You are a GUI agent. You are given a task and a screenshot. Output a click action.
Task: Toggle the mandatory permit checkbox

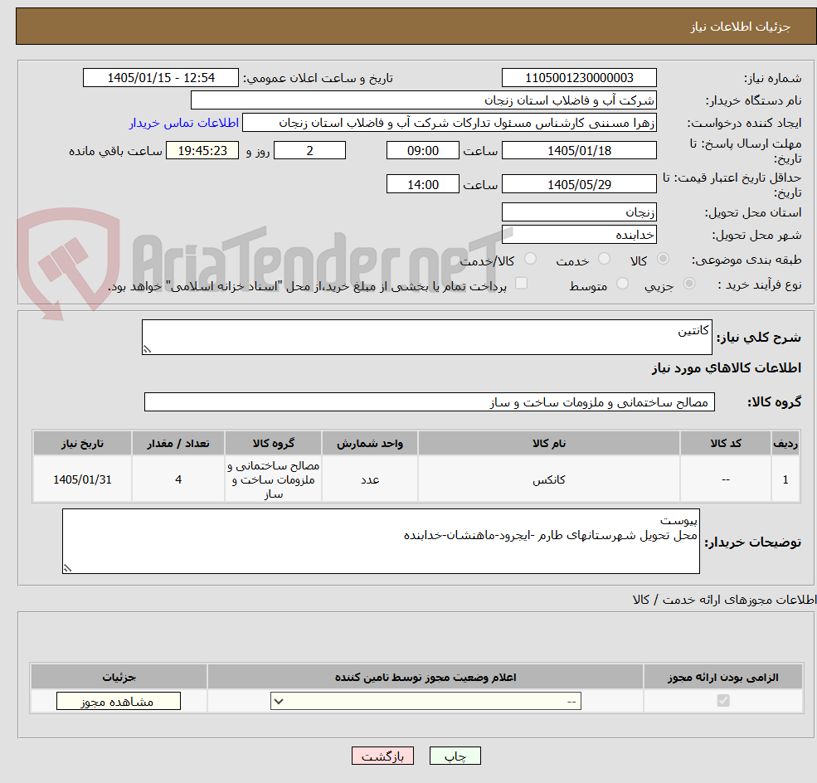point(722,700)
